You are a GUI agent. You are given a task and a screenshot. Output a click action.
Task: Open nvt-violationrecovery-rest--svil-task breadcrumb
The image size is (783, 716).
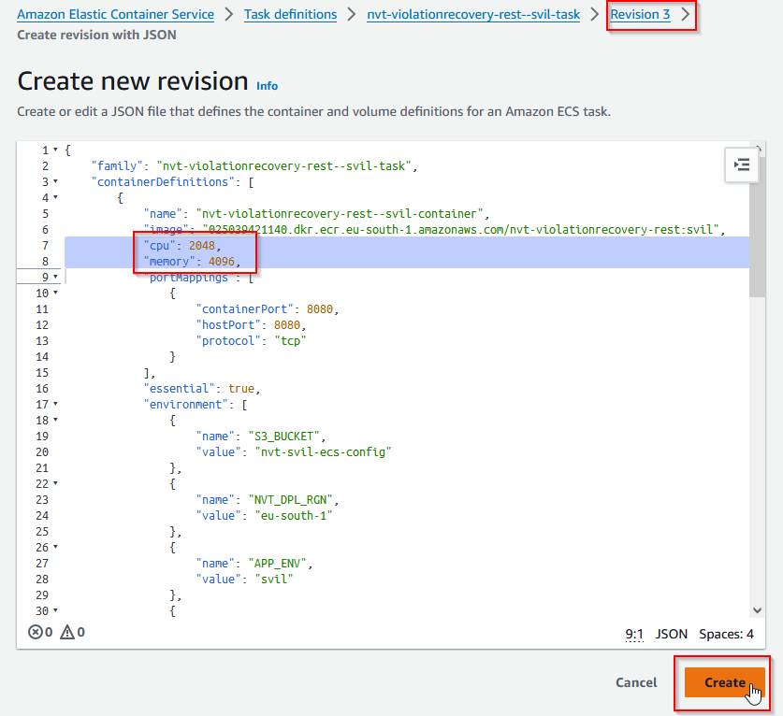tap(473, 15)
